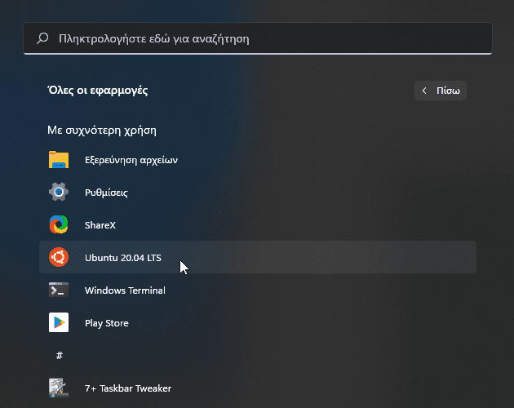The image size is (514, 408).
Task: Select the Ρυθμίσεις app label
Action: (x=106, y=193)
